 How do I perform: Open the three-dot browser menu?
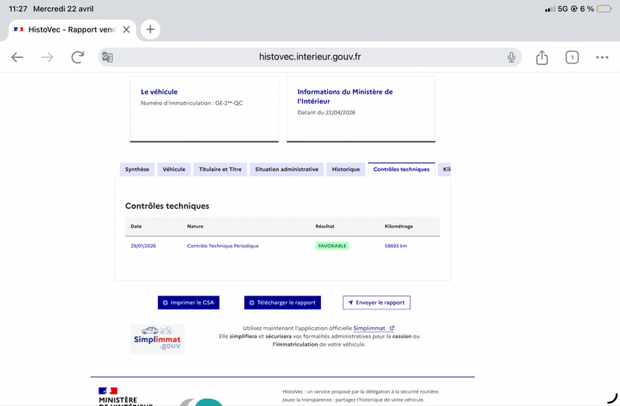[602, 57]
